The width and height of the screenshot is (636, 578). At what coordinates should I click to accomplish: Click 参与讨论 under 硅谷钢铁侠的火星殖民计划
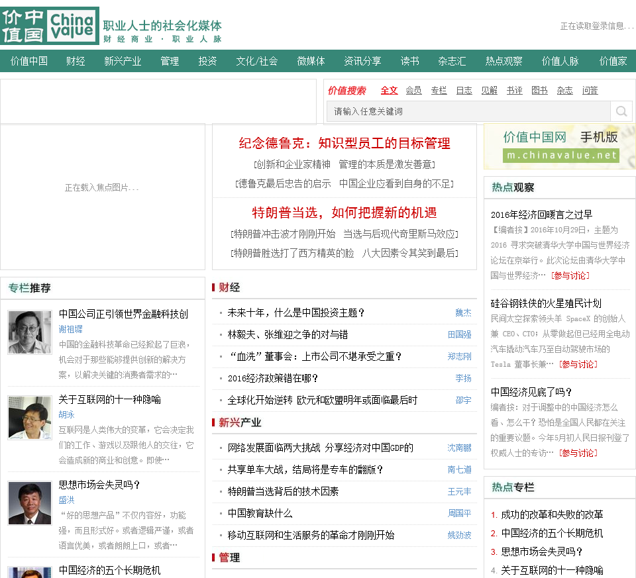point(578,364)
